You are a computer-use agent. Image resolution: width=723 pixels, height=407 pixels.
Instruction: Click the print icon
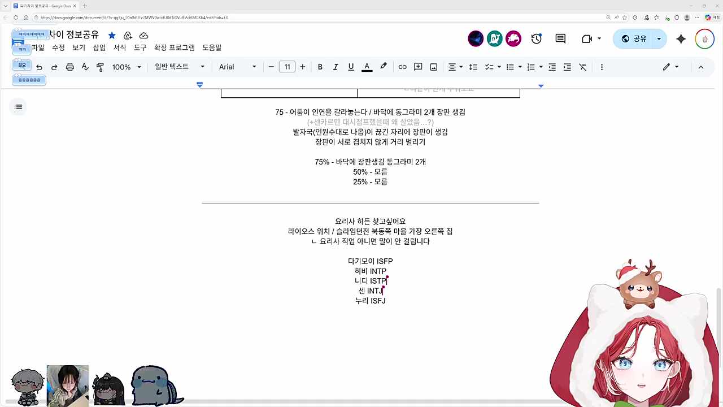(x=69, y=67)
